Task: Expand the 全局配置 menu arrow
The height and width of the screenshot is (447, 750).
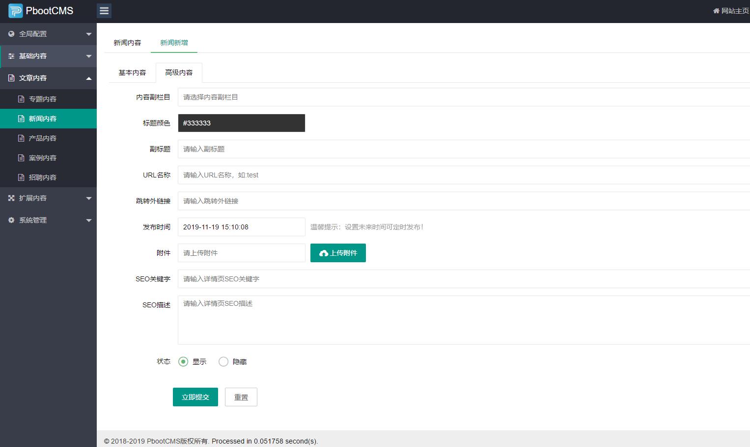Action: tap(89, 34)
